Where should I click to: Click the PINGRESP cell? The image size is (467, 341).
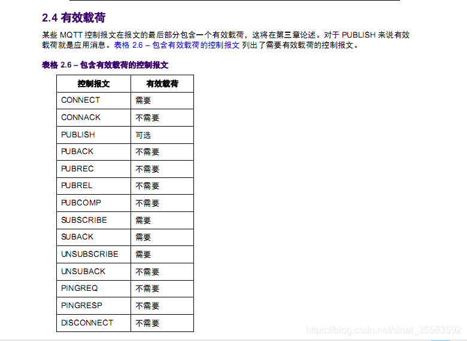click(93, 306)
